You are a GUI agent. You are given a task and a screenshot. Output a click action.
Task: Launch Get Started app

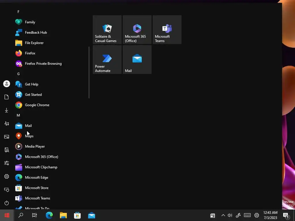(x=51, y=94)
